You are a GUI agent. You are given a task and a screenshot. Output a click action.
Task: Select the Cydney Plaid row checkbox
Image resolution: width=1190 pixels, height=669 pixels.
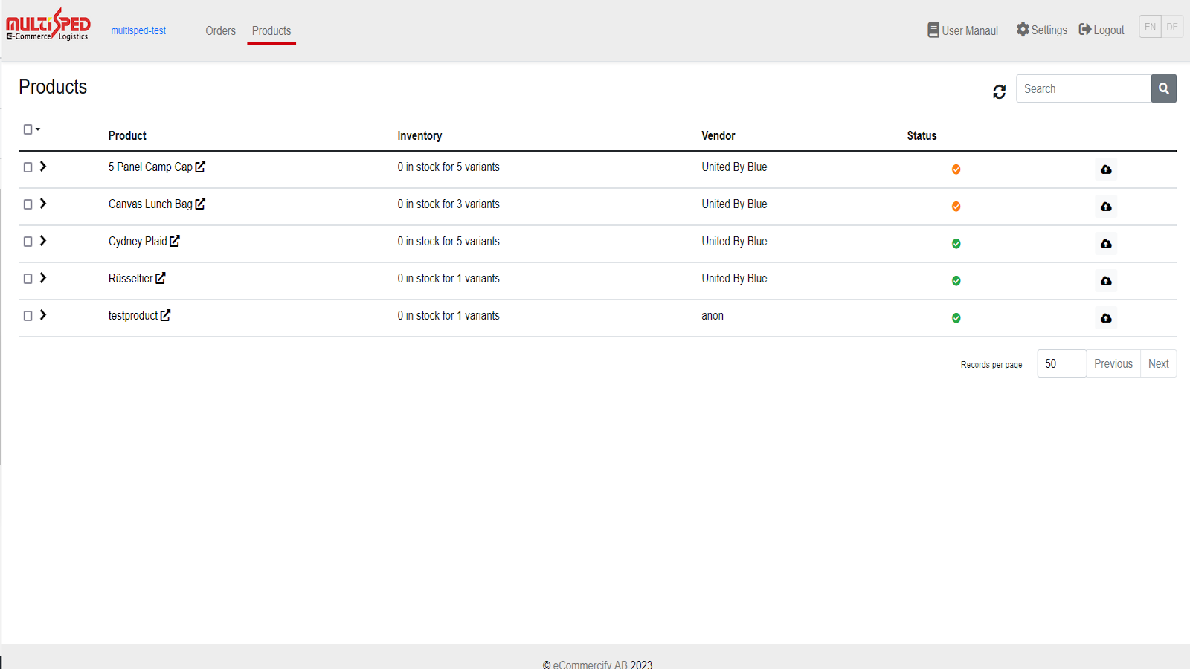28,242
